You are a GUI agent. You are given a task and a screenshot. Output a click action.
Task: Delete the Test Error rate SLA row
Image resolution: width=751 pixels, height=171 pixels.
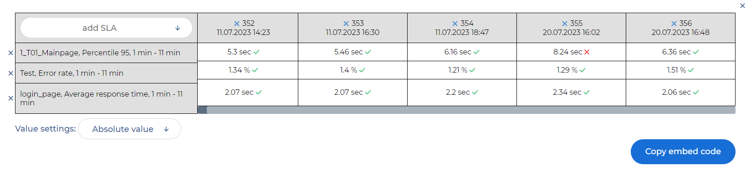point(11,73)
